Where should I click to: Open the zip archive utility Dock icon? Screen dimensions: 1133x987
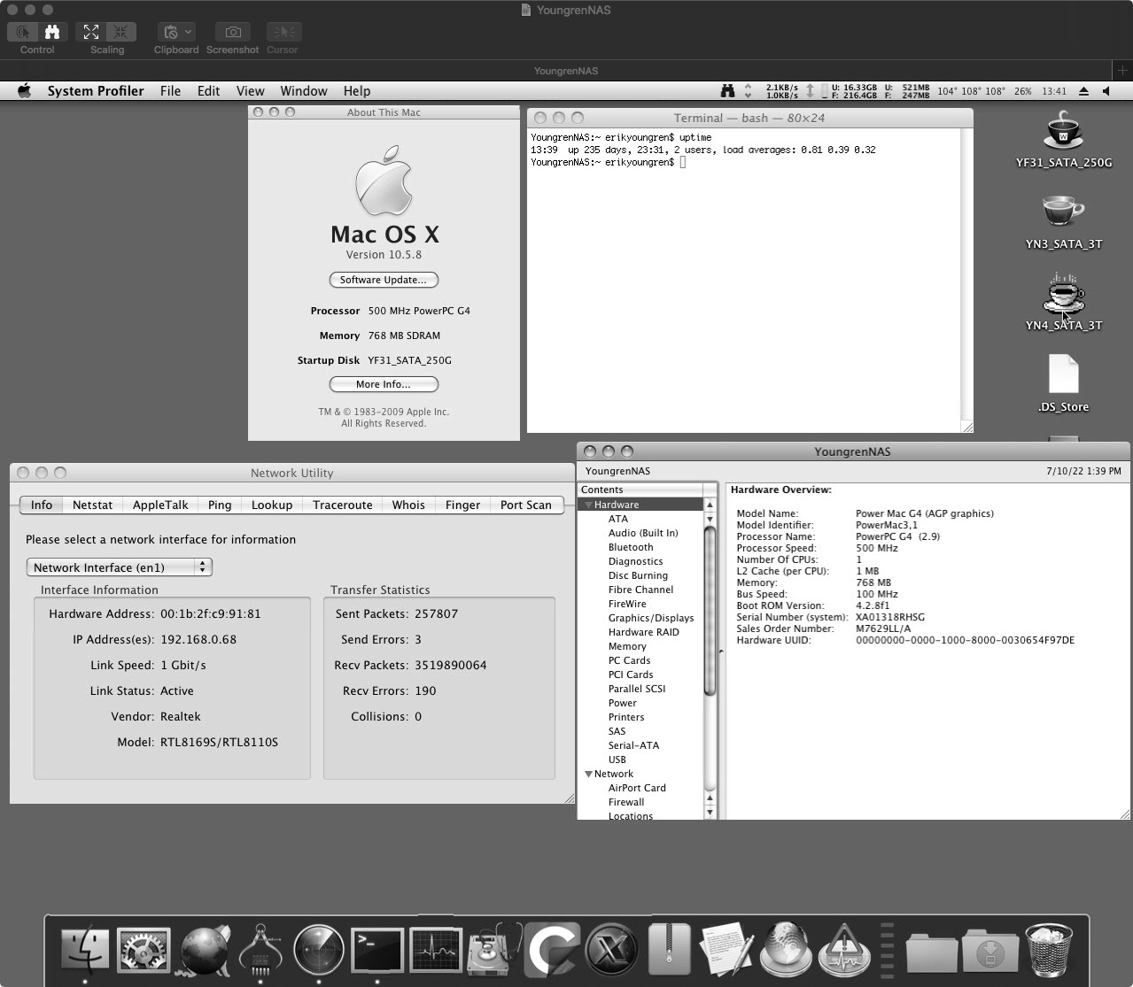669,949
